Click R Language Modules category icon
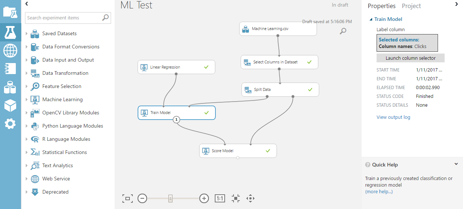463x209 pixels. pos(35,139)
